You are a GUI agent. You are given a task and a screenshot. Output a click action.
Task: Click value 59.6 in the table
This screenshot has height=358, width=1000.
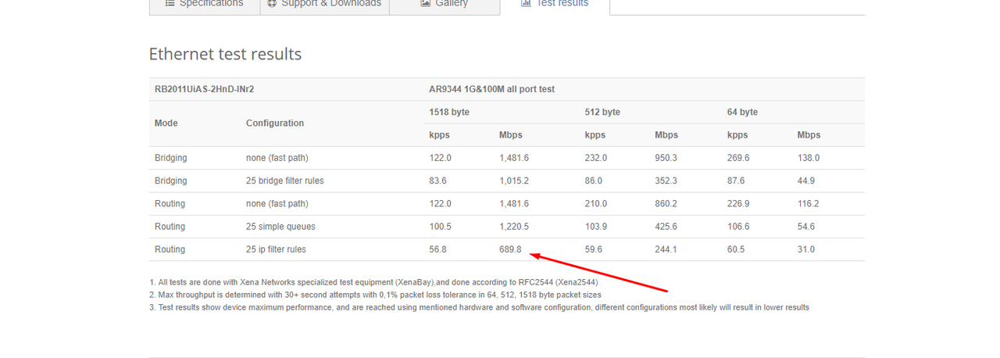tap(594, 249)
